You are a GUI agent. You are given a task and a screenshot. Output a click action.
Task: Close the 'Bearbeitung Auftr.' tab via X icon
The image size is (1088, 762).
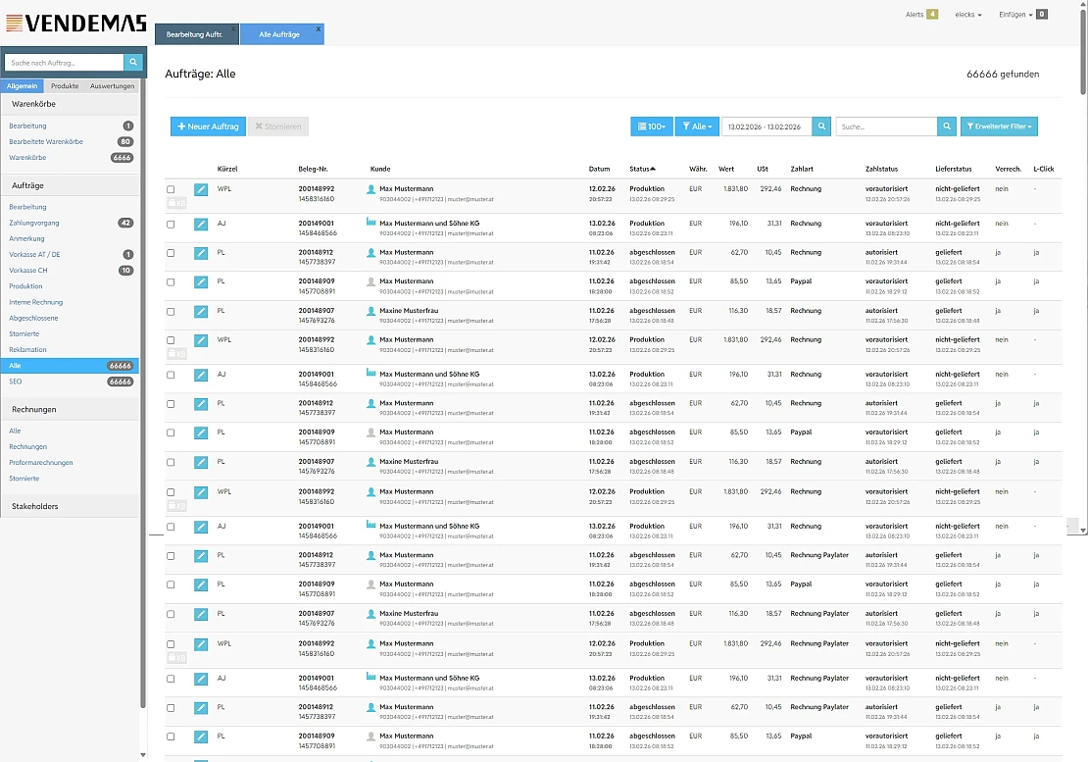coord(233,29)
